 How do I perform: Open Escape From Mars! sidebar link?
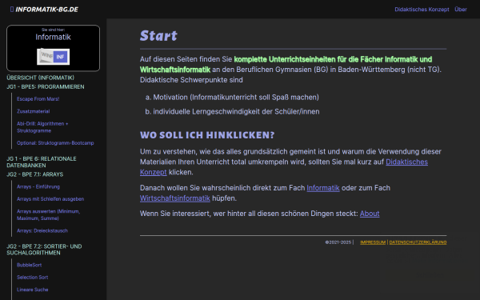(x=38, y=99)
